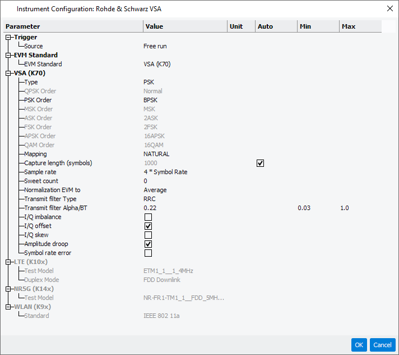Click the Value column header
This screenshot has height=355, width=399.
(185, 26)
